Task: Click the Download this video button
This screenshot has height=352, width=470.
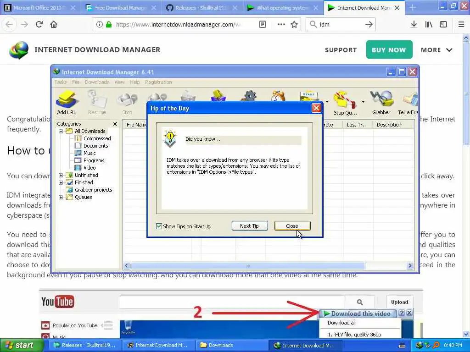Action: [x=357, y=313]
